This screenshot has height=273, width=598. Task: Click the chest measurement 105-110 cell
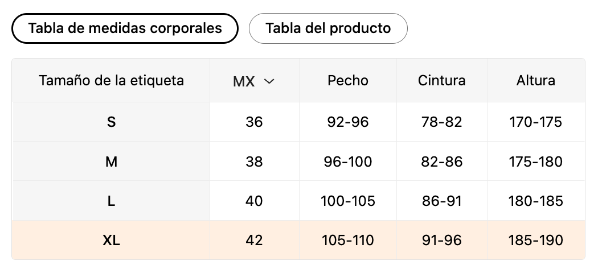348,240
